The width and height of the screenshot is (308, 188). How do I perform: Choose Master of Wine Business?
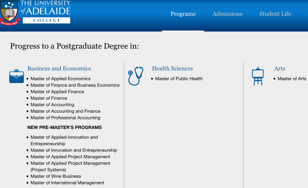click(56, 176)
